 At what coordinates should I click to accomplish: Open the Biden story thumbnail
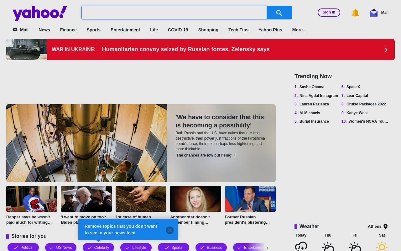tap(86, 199)
